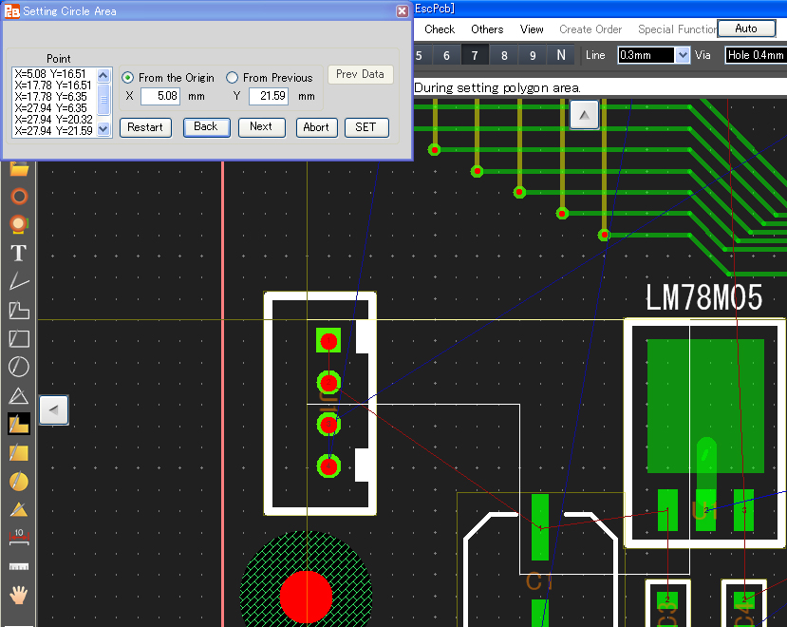Switch to layer 5

coord(419,55)
